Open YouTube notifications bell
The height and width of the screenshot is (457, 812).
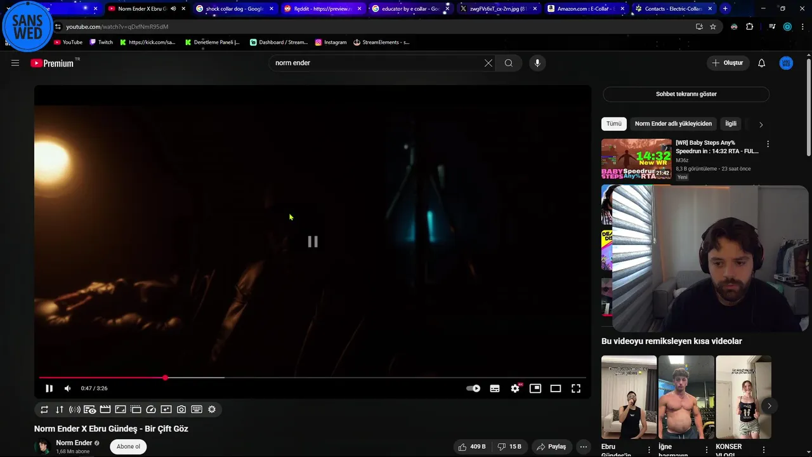coord(762,63)
